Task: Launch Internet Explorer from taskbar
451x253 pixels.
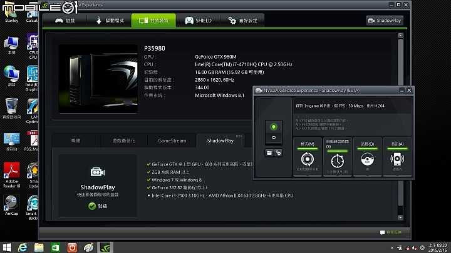Action: click(23, 247)
